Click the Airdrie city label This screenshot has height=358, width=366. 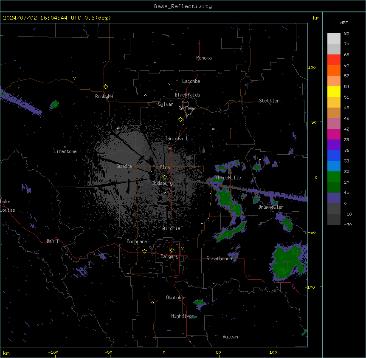click(x=172, y=228)
